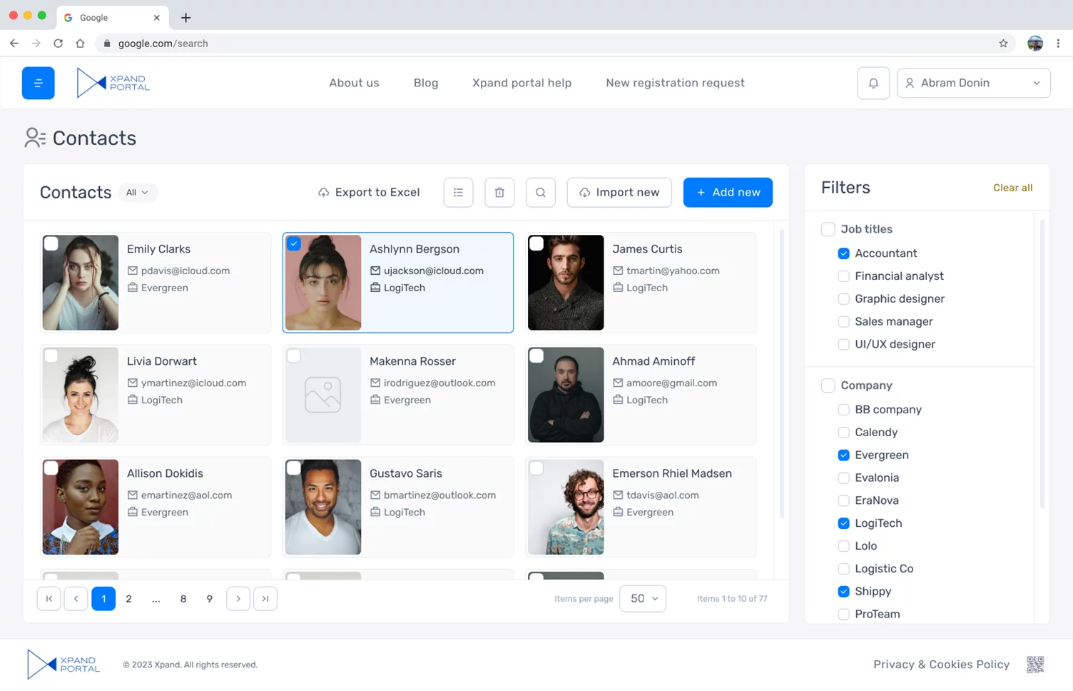Uncheck the Accountant job title filter
This screenshot has width=1073, height=691.
coord(843,253)
